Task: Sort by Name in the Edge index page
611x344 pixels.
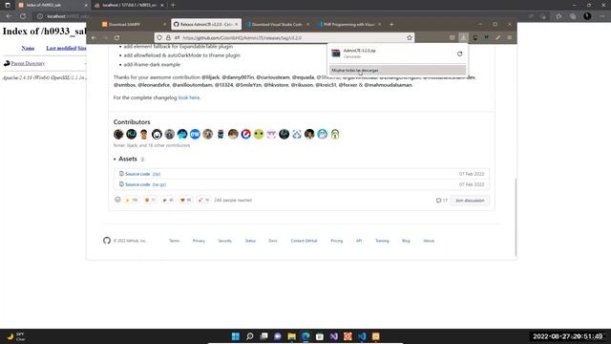Action: coord(28,48)
